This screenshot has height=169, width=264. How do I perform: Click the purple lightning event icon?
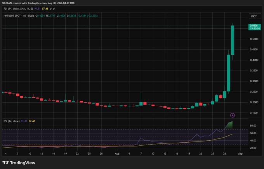[x=233, y=115]
